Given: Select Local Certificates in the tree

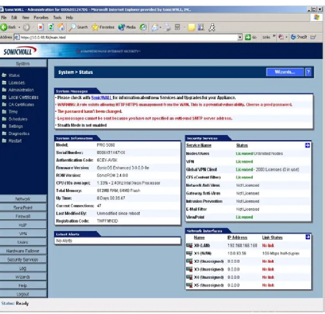Looking at the screenshot, I should click(x=24, y=97).
